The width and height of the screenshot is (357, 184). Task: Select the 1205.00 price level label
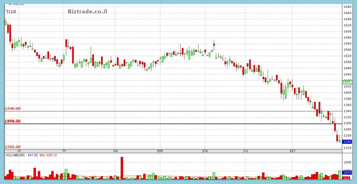pos(12,147)
